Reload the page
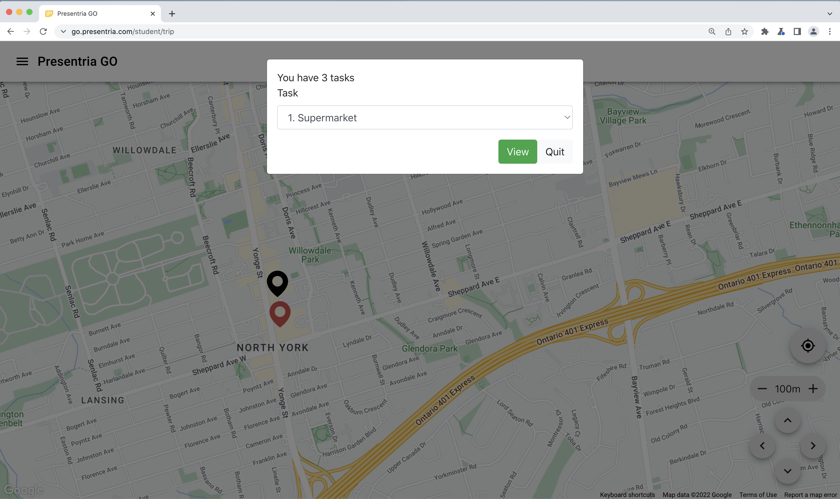The width and height of the screenshot is (840, 499). point(43,32)
